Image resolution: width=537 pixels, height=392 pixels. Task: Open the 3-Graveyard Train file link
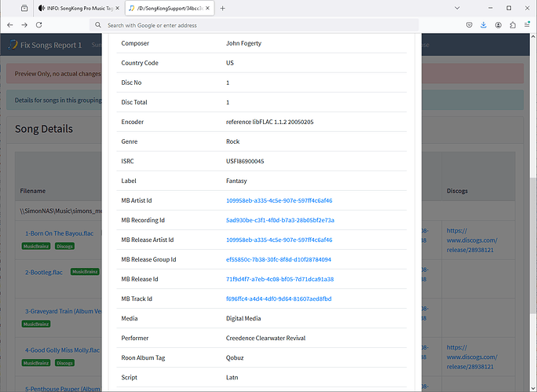[63, 311]
